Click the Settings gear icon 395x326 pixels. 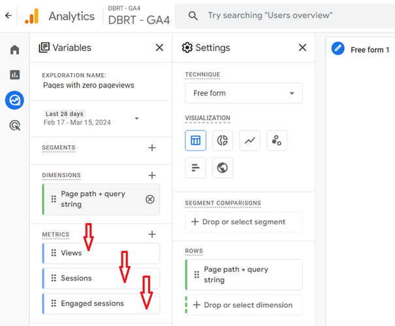187,48
